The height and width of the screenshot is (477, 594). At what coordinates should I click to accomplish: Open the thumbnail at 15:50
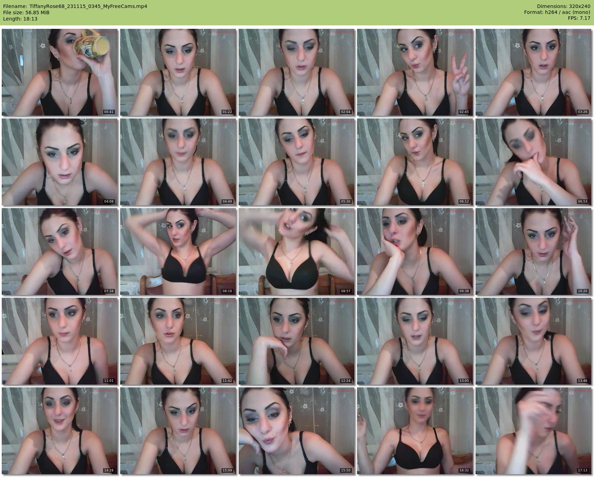pyautogui.click(x=297, y=431)
